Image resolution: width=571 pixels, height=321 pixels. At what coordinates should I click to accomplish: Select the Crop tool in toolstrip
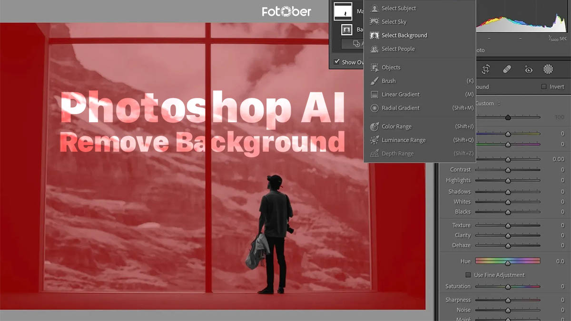(x=486, y=69)
